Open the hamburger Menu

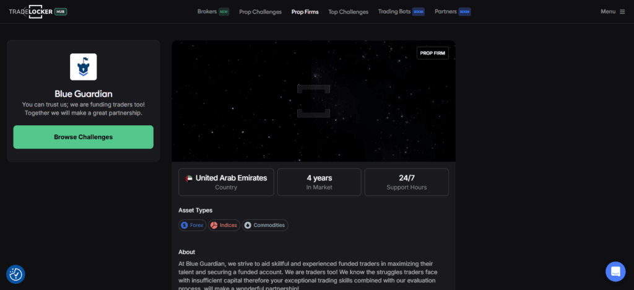tap(612, 12)
